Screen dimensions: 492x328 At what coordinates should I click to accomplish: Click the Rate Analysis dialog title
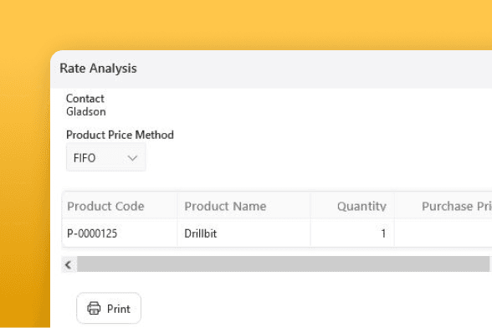98,68
